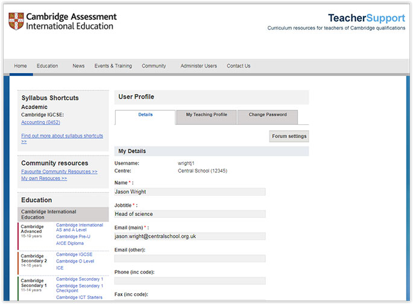Click the Name input field
This screenshot has height=304, width=413.
coord(190,192)
